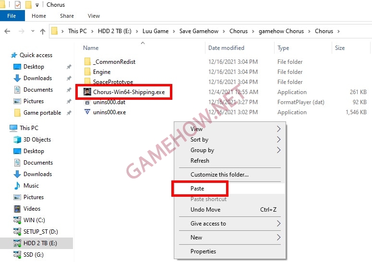Select 3D Objects in the sidebar
Screen dimensions: 372x262
[x=37, y=140]
